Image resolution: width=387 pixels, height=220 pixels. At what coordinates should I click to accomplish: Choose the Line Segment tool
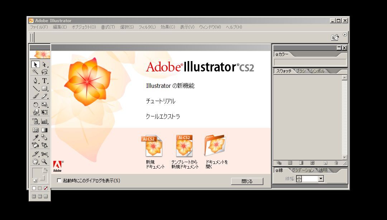pyautogui.click(x=35, y=88)
